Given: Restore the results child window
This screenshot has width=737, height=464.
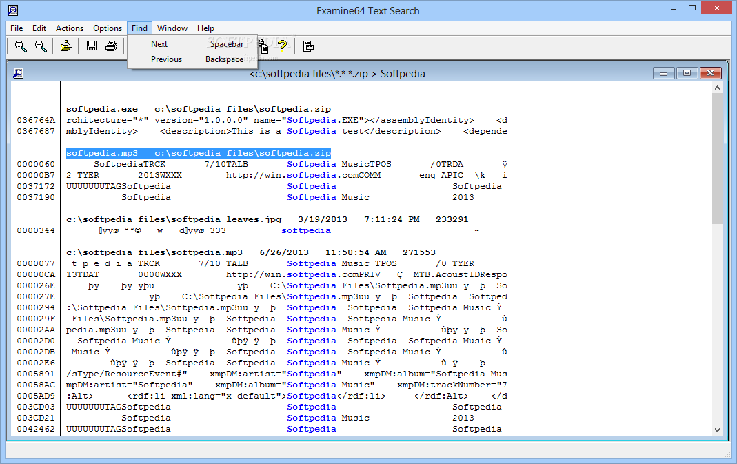Looking at the screenshot, I should (687, 73).
